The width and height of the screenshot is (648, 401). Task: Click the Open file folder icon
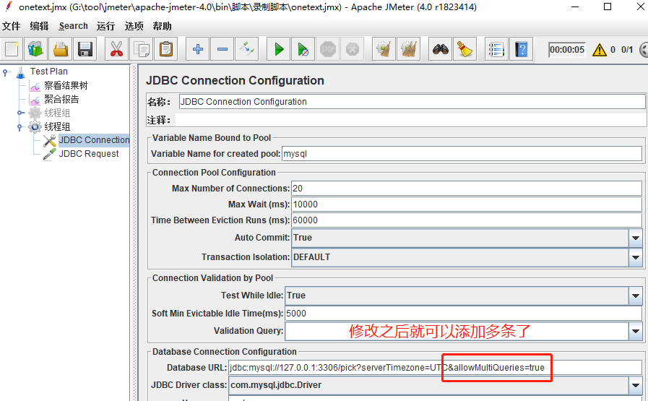click(61, 50)
